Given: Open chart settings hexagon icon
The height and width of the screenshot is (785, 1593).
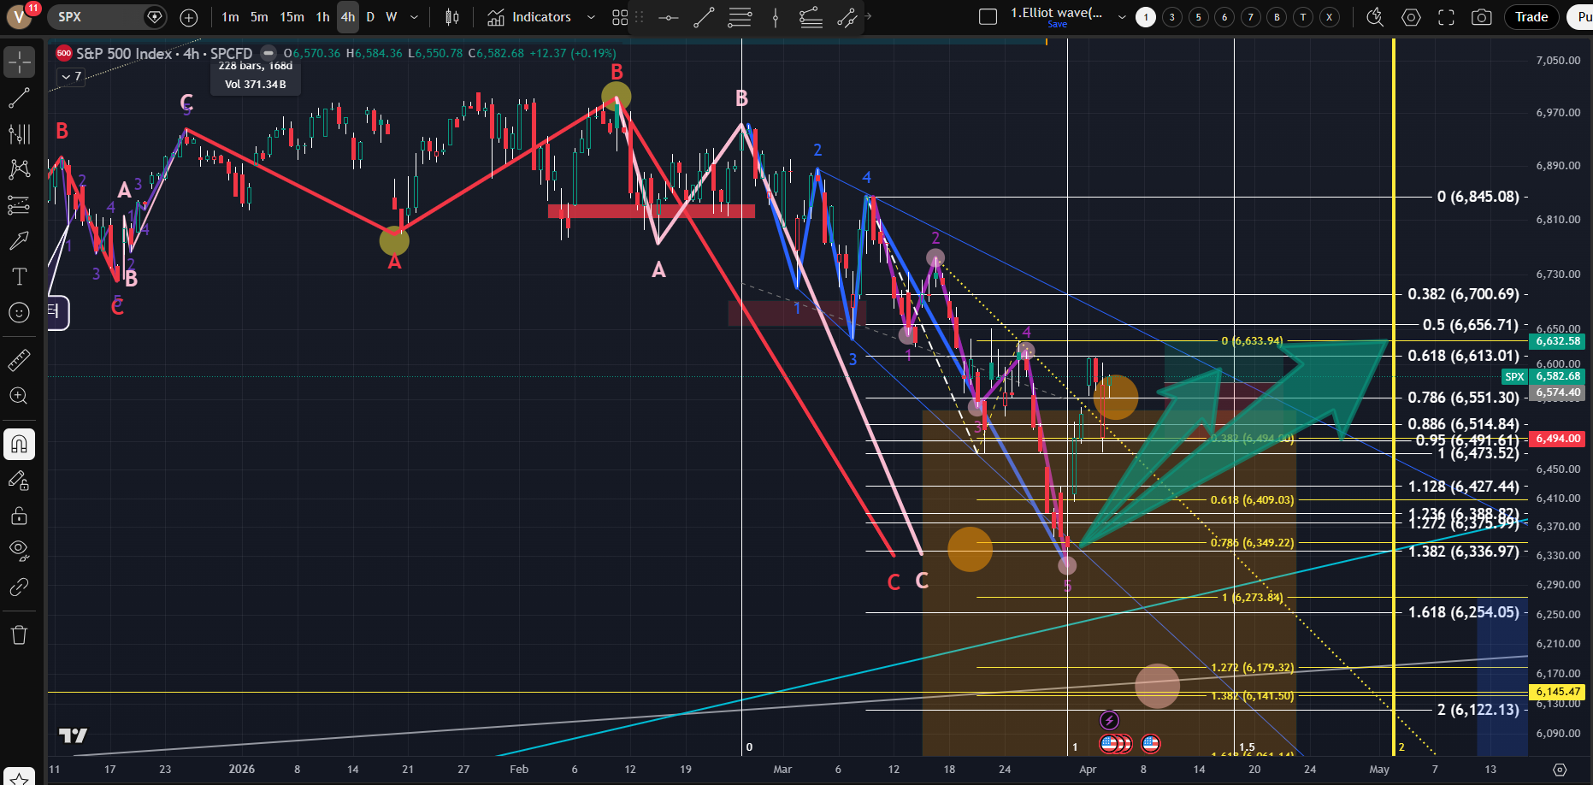Looking at the screenshot, I should coord(1411,17).
